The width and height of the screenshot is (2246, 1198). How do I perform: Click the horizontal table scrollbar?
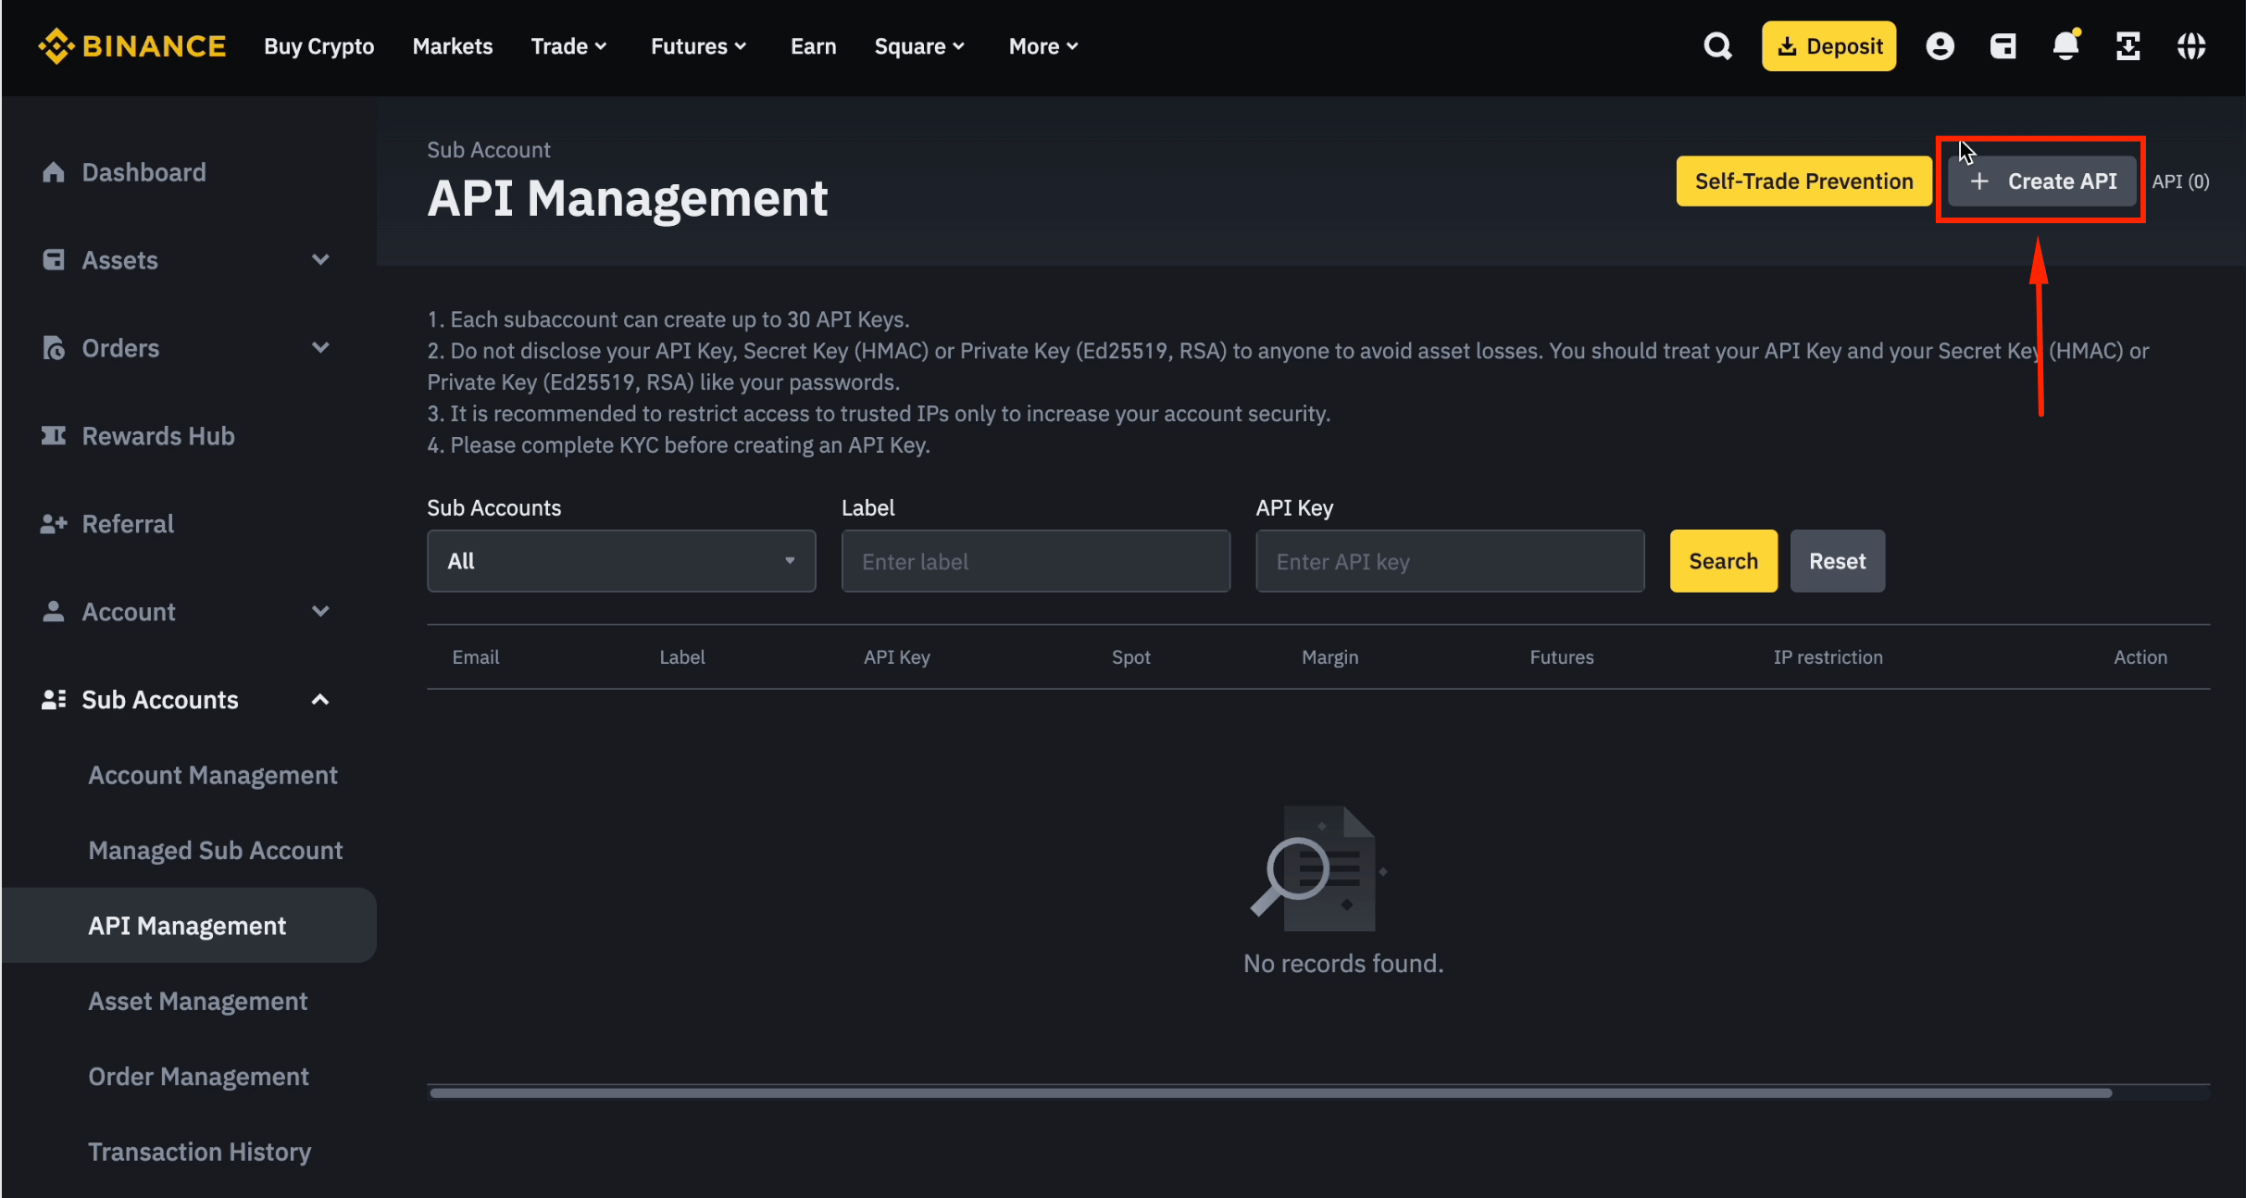click(x=1270, y=1092)
